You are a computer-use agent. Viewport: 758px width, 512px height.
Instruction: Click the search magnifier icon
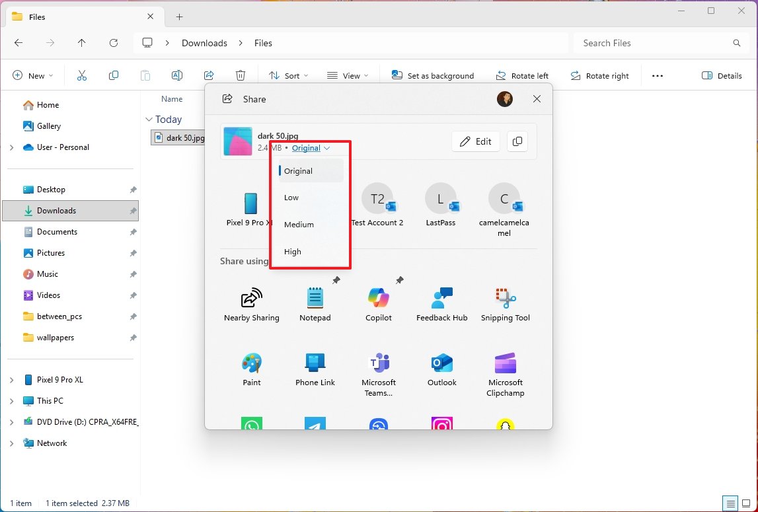(x=737, y=43)
